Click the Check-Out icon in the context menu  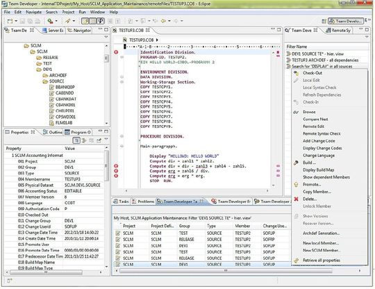pyautogui.click(x=296, y=73)
